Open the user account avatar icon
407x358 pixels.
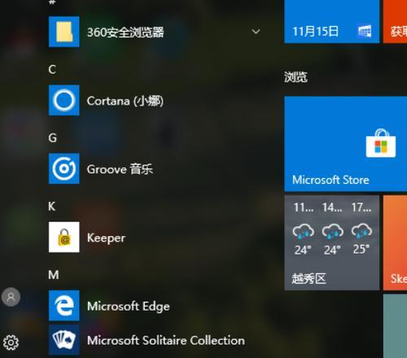(11, 297)
